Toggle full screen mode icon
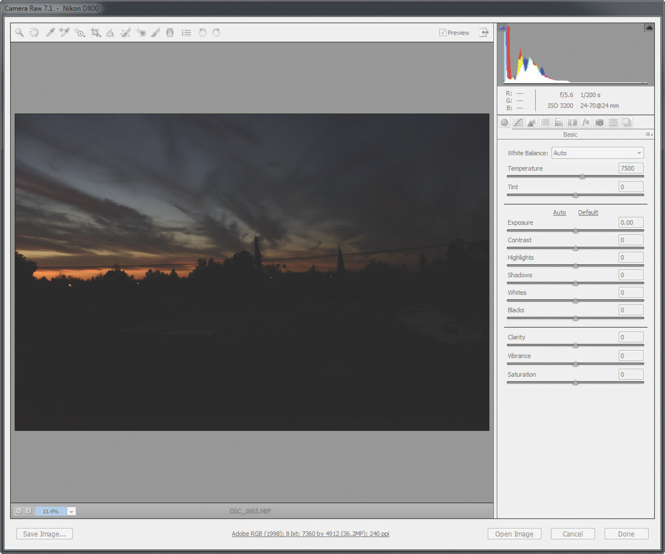The image size is (665, 554). click(484, 33)
